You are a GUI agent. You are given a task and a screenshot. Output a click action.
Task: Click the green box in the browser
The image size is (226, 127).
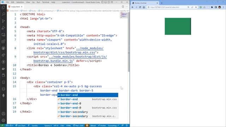click(178, 26)
